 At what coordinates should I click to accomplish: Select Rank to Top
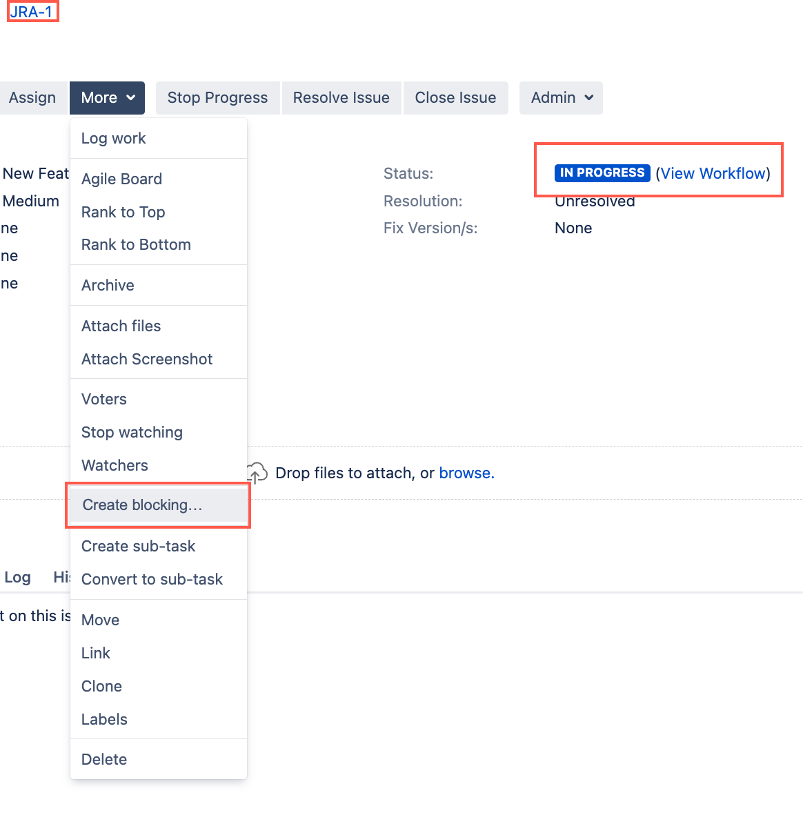tap(159, 212)
